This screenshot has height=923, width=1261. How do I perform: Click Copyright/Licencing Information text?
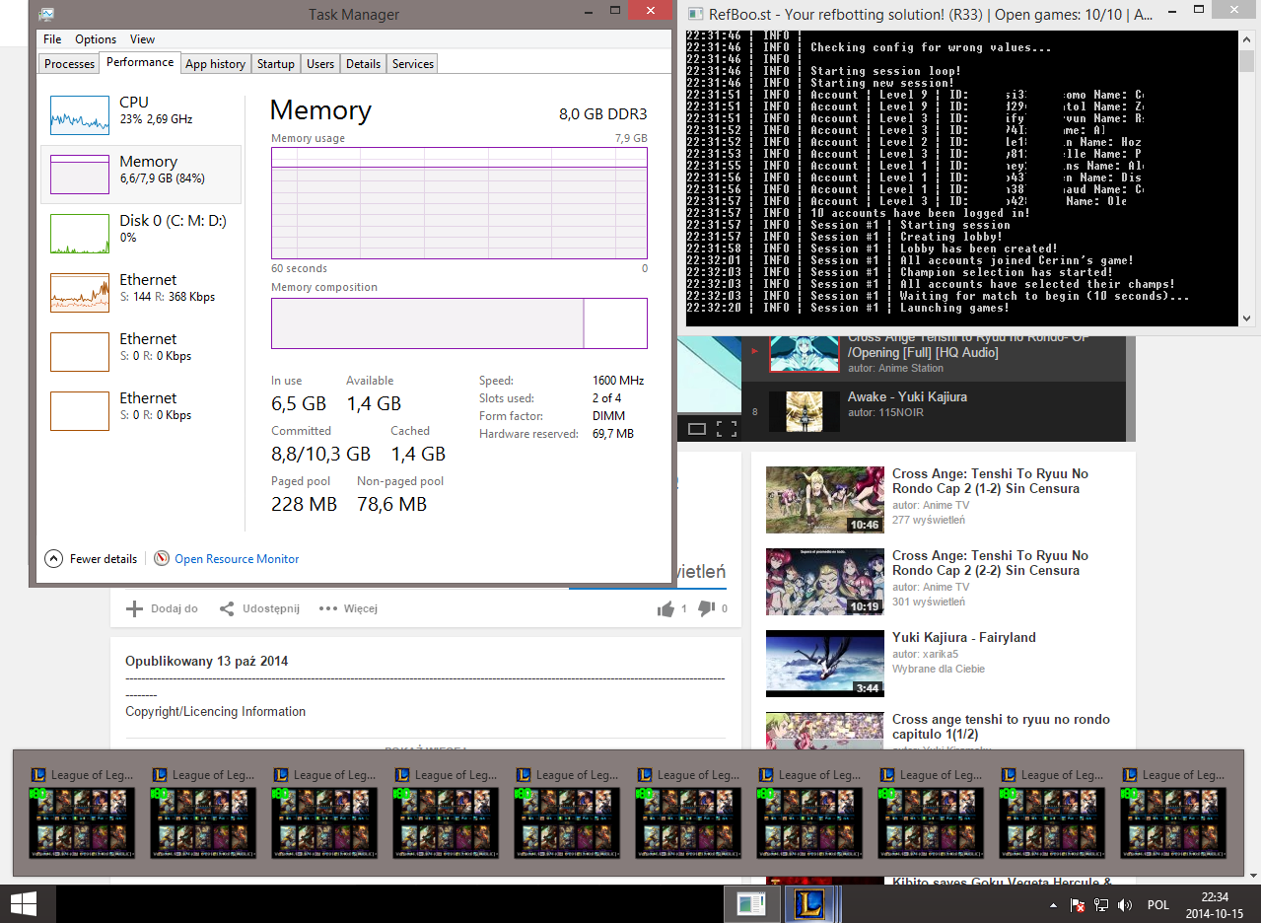(x=215, y=712)
